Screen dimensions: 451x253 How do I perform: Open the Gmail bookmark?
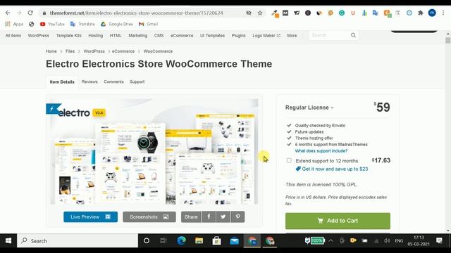[148, 24]
